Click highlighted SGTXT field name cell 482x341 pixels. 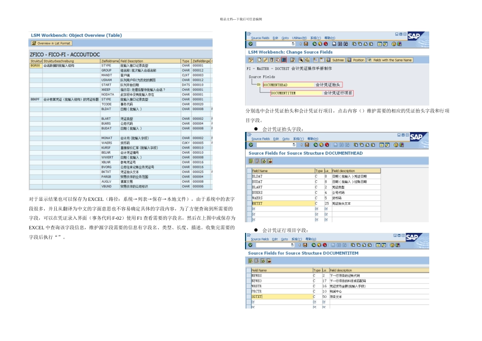tap(282, 297)
